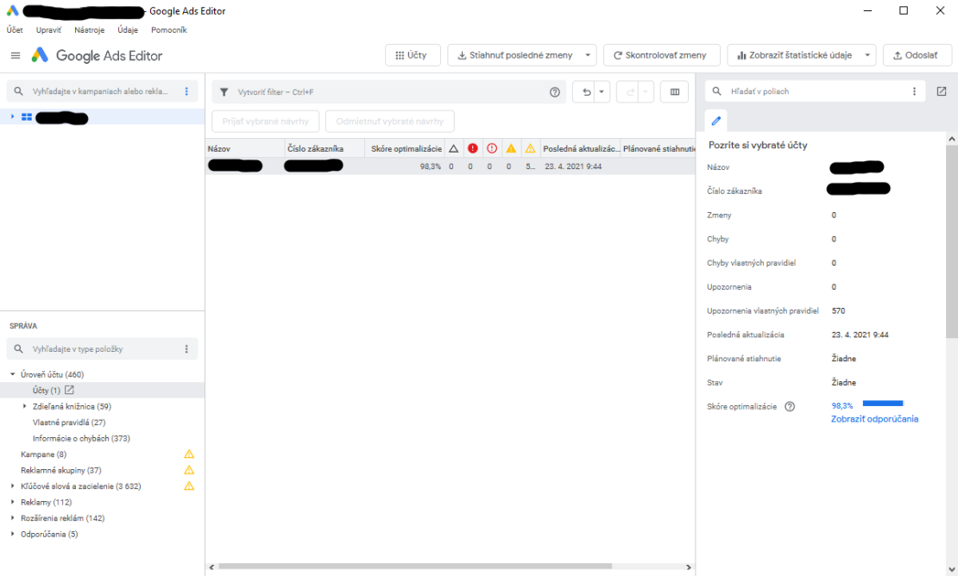Image resolution: width=958 pixels, height=576 pixels.
Task: Open undo history dropdown arrow
Action: click(602, 92)
